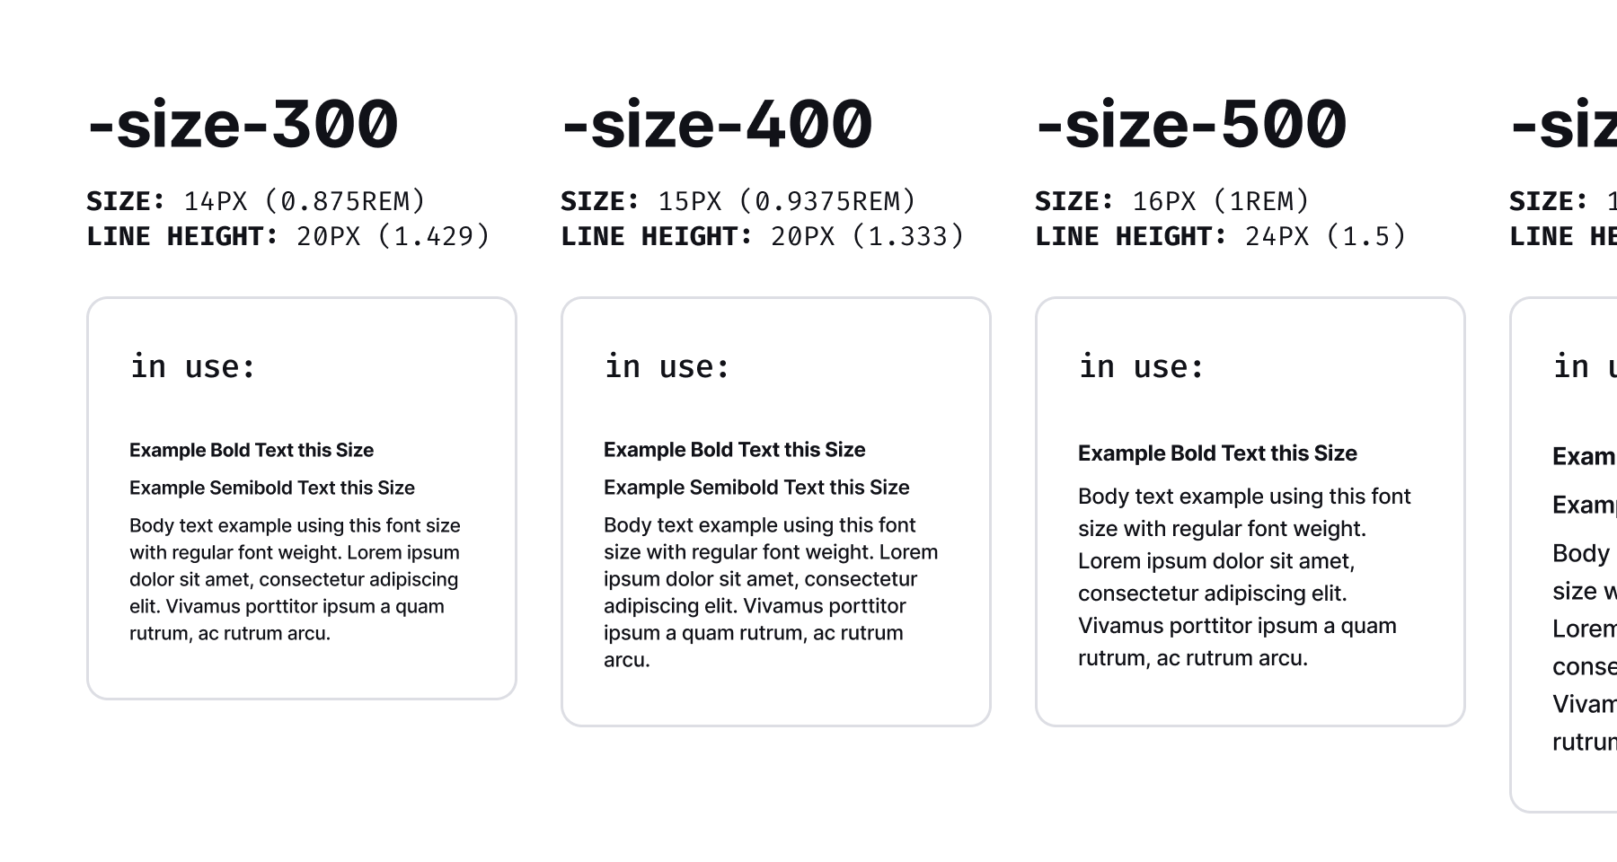Image resolution: width=1617 pixels, height=862 pixels.
Task: Select Example Semibold Text in size-400 card
Action: coord(756,488)
